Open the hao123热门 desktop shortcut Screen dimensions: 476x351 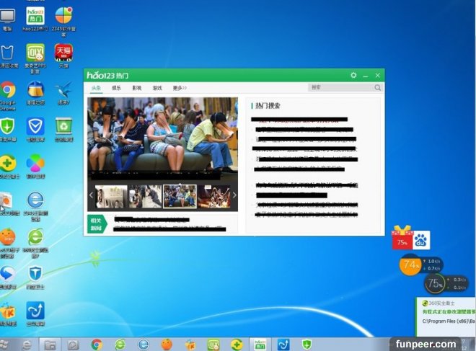click(x=35, y=16)
